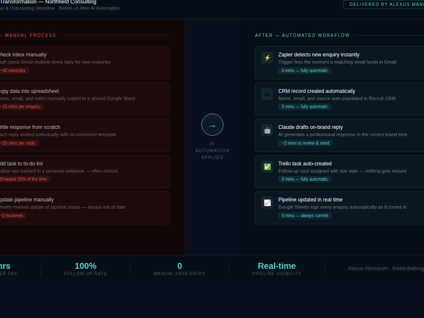Click the add task to to-do list title
This screenshot has width=424, height=318.
[21, 164]
